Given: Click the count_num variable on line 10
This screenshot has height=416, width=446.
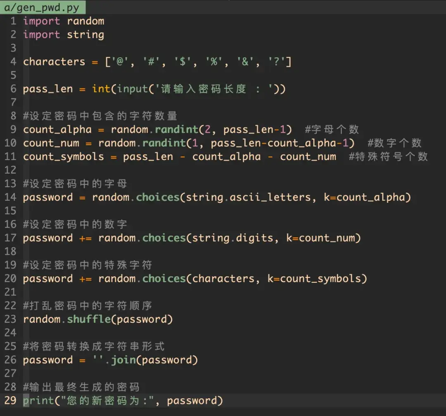Looking at the screenshot, I should 50,143.
